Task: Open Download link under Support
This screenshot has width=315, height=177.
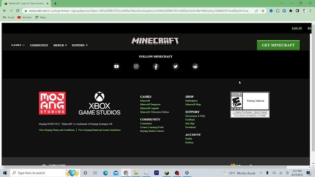Action: tap(190, 127)
